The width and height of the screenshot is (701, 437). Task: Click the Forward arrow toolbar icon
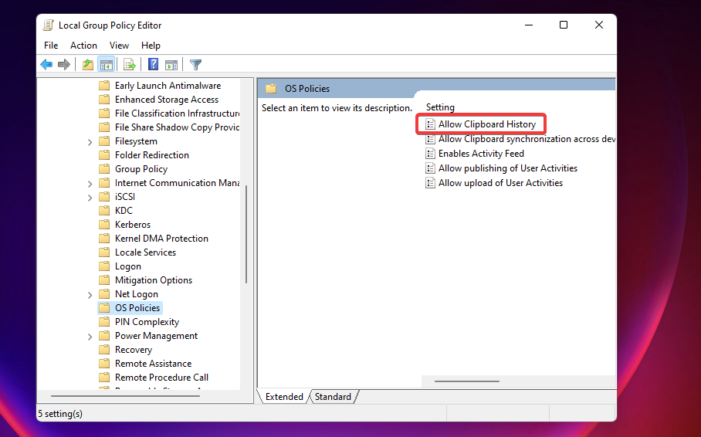tap(64, 65)
